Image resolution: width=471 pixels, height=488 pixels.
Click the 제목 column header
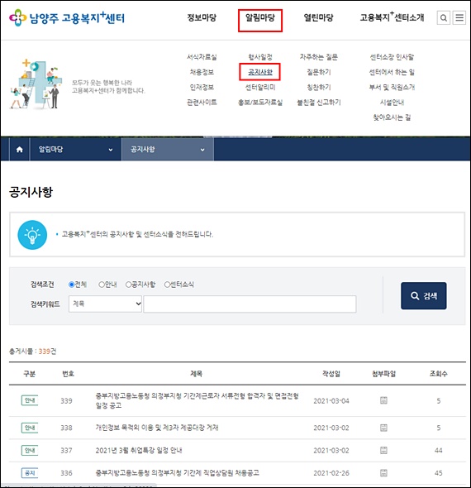[196, 374]
